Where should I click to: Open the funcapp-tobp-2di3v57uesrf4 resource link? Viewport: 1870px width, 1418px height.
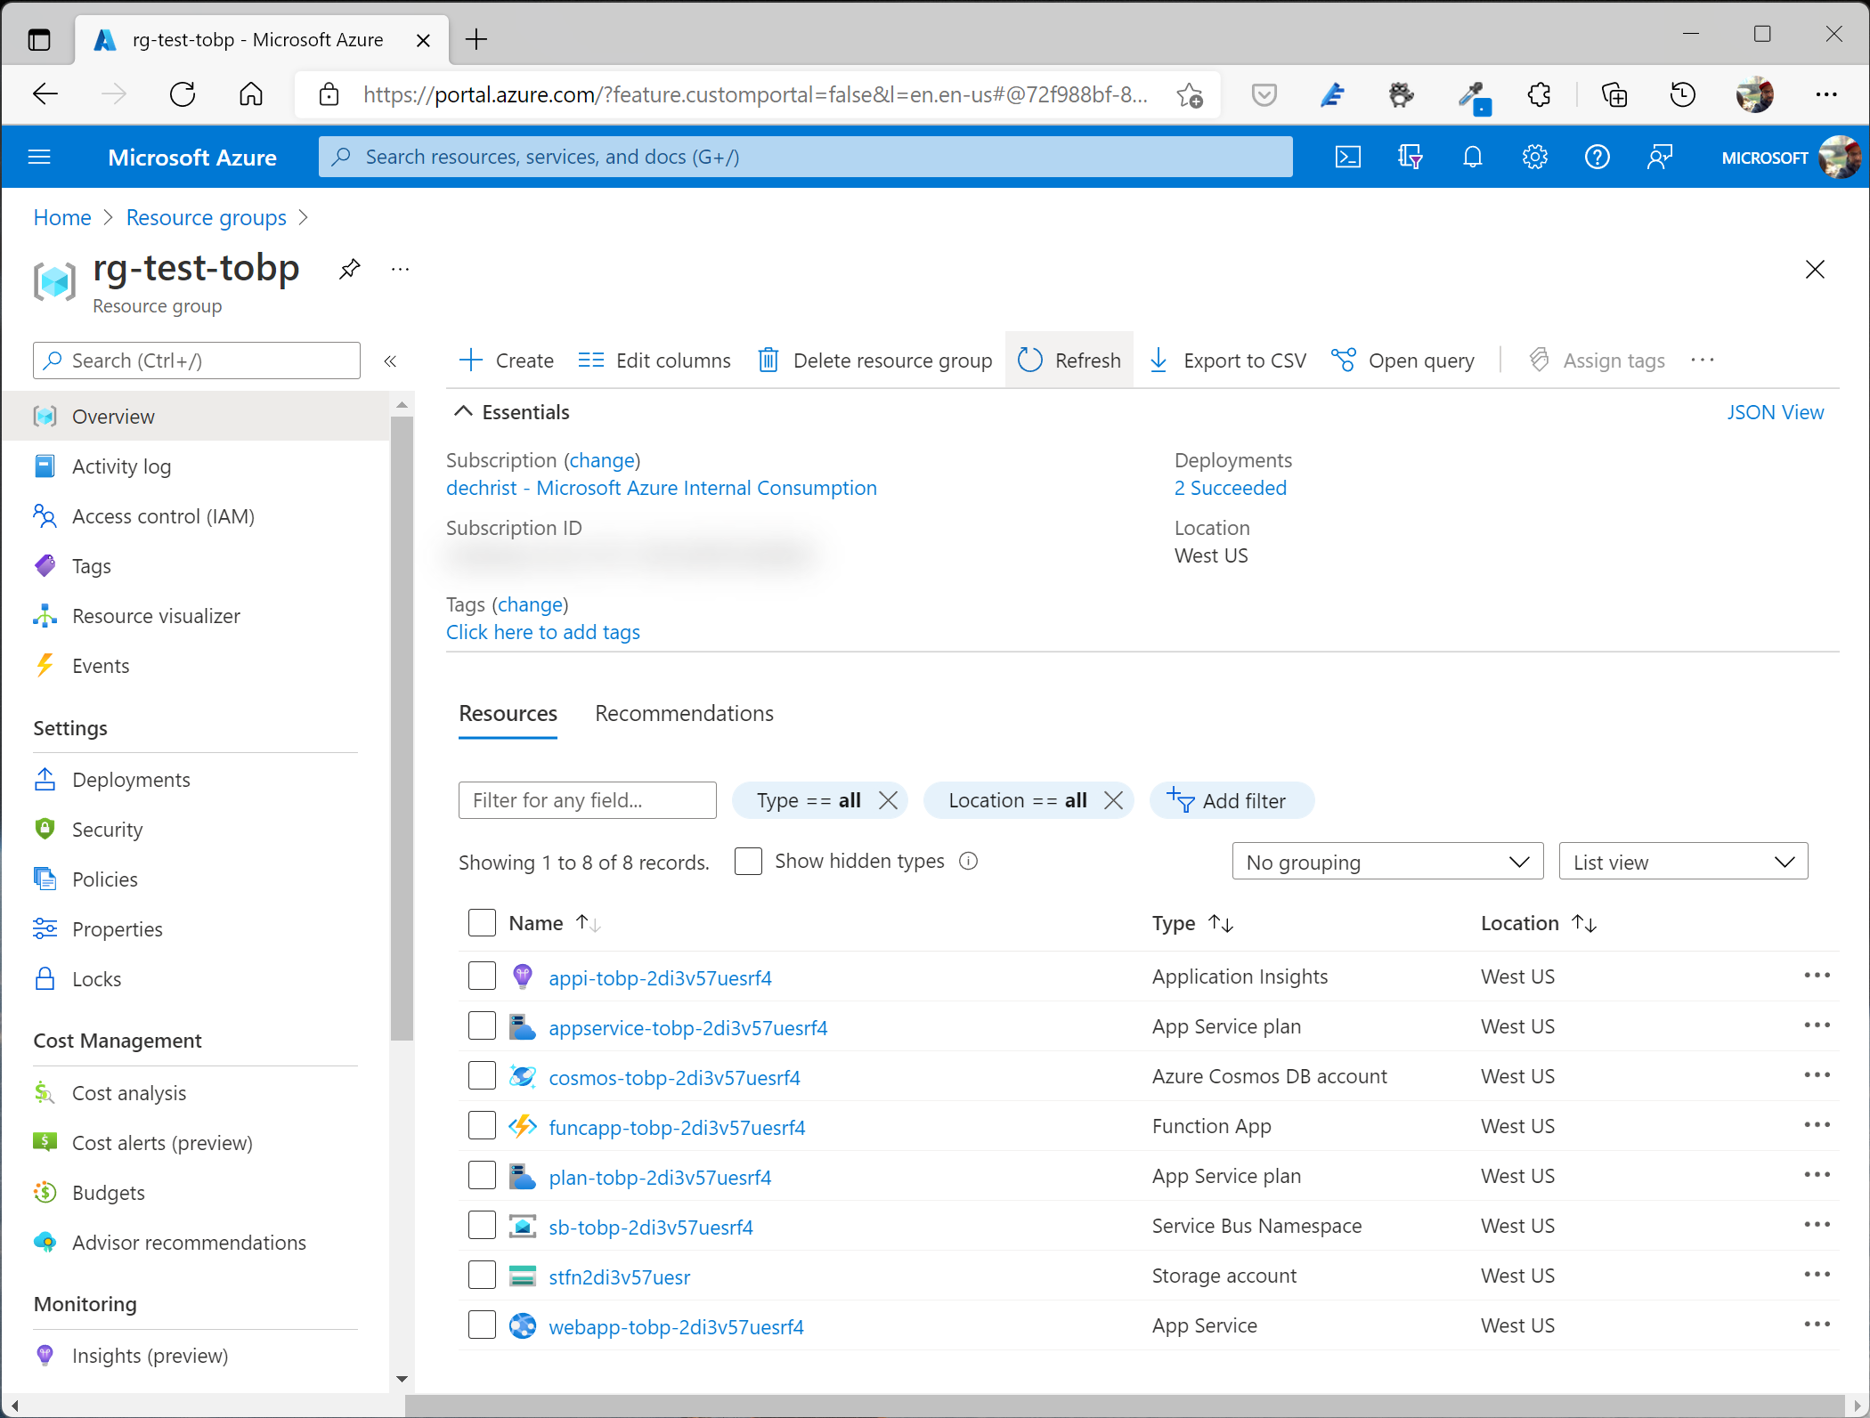coord(677,1127)
